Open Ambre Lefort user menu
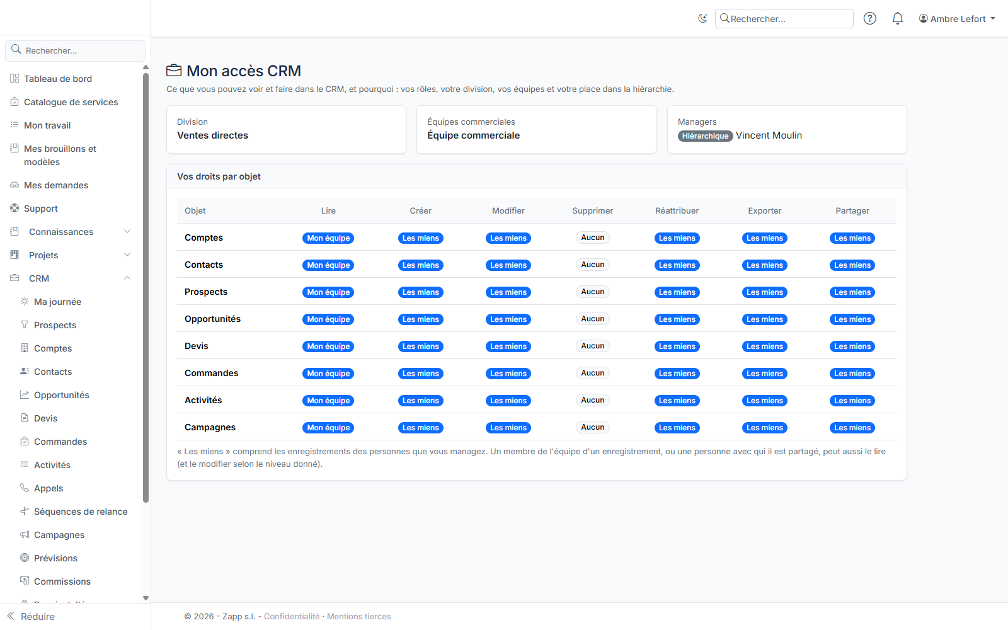1008x630 pixels. click(957, 19)
